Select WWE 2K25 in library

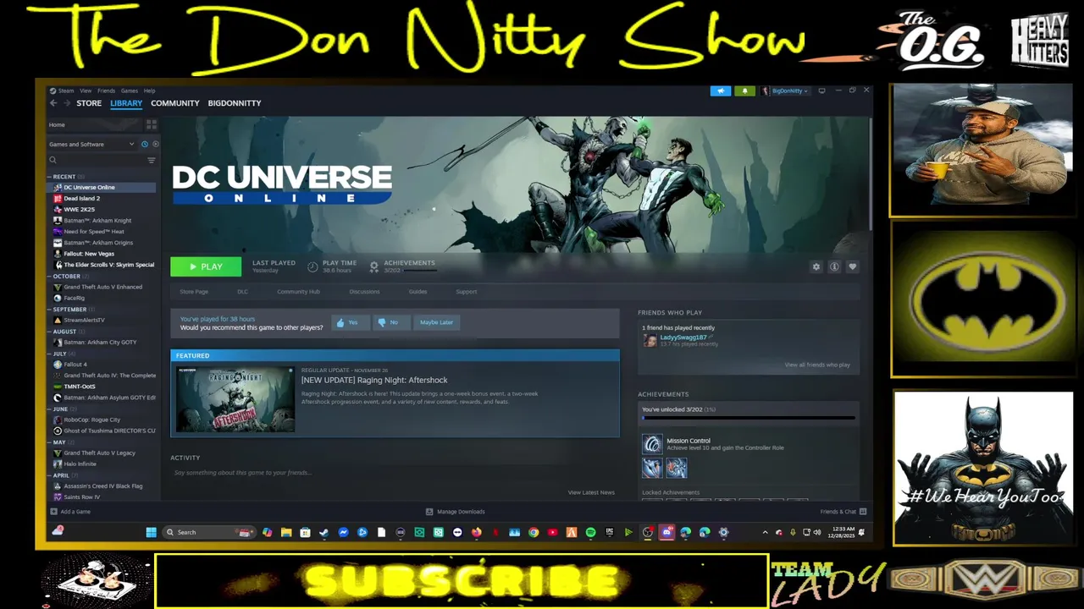point(79,209)
